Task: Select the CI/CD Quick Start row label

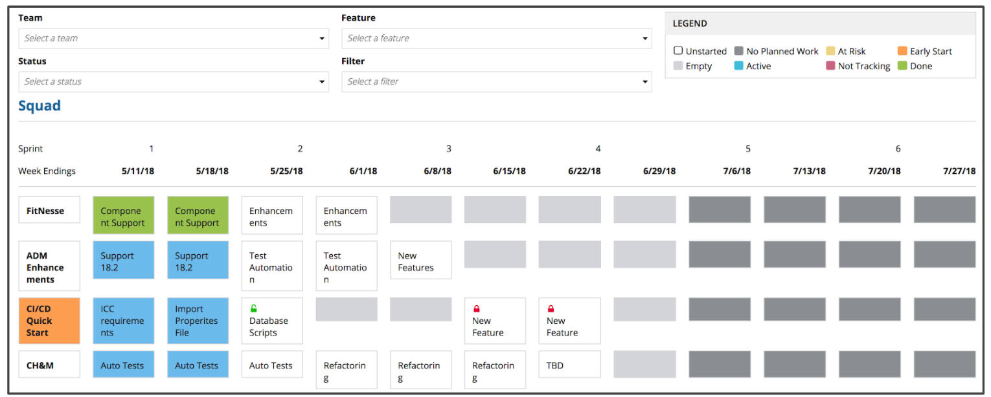Action: point(49,321)
